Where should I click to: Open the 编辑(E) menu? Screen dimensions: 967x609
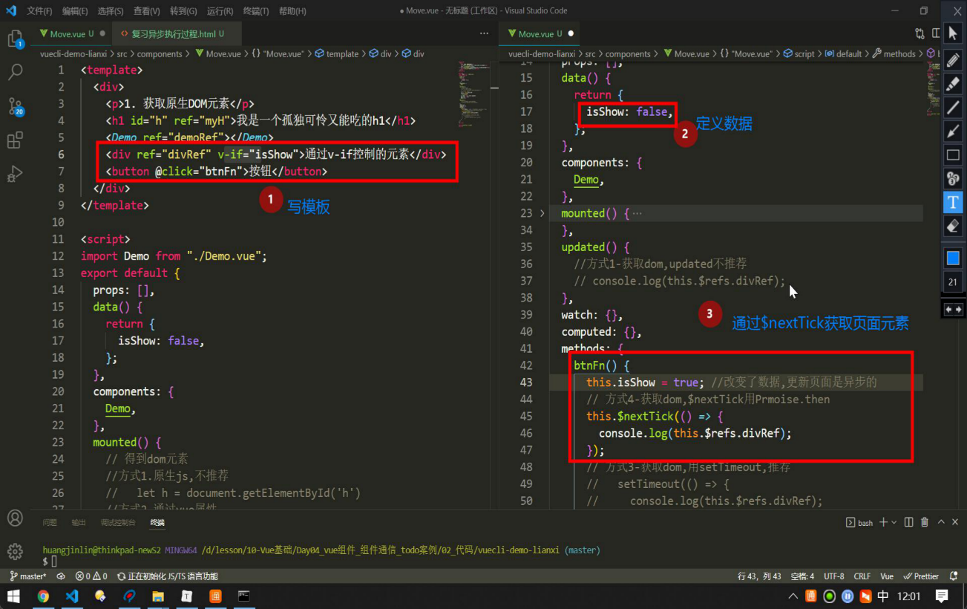75,11
